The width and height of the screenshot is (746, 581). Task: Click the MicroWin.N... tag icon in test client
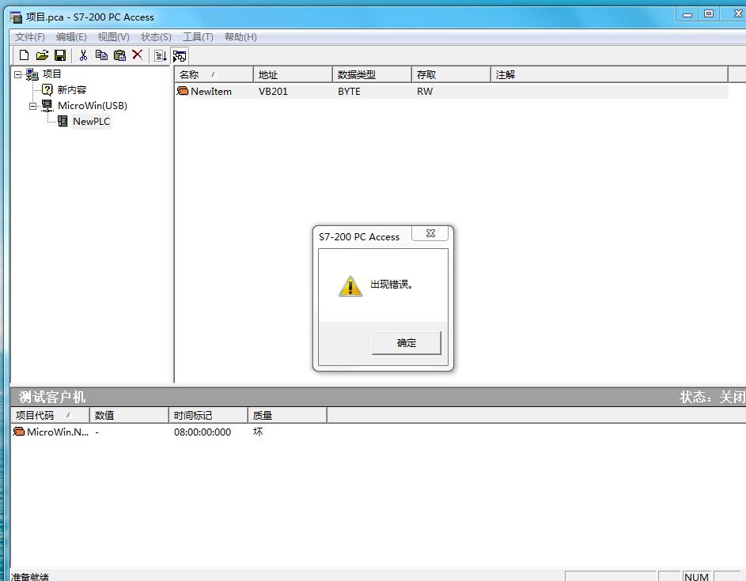18,432
